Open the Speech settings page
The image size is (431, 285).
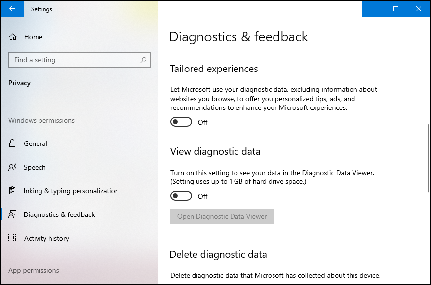point(36,167)
